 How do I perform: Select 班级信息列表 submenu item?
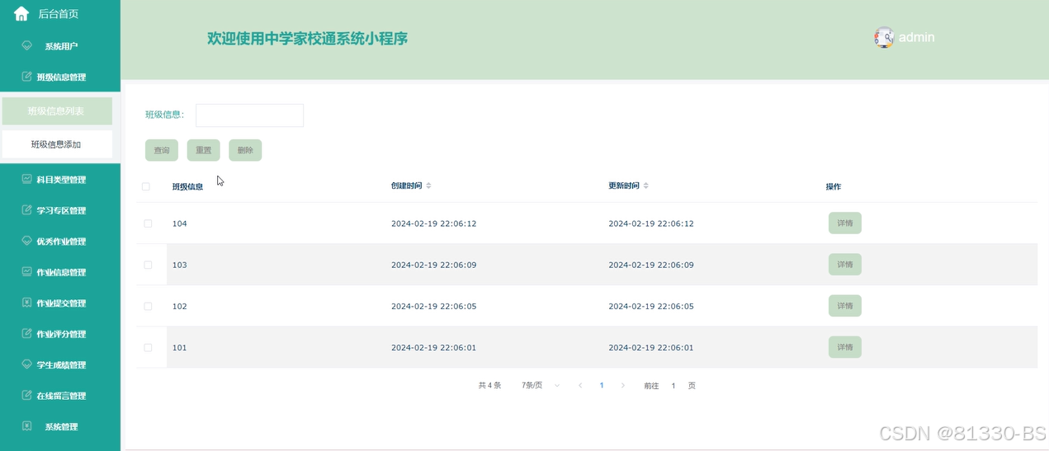click(x=57, y=110)
